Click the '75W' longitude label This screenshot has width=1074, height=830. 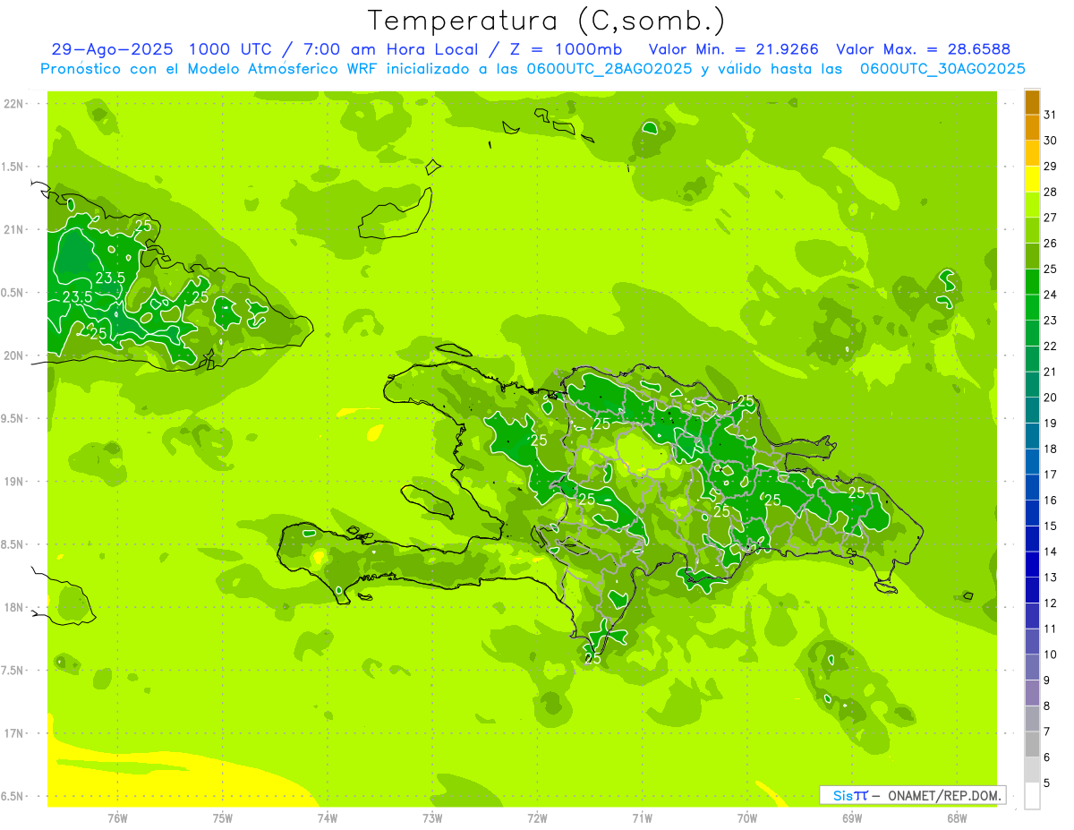tap(223, 818)
